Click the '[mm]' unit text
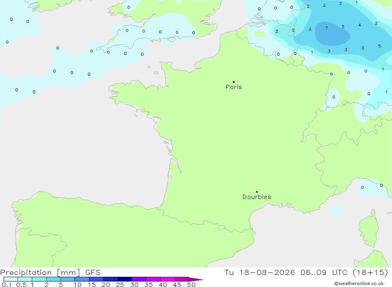392x287 pixels. tap(69, 273)
